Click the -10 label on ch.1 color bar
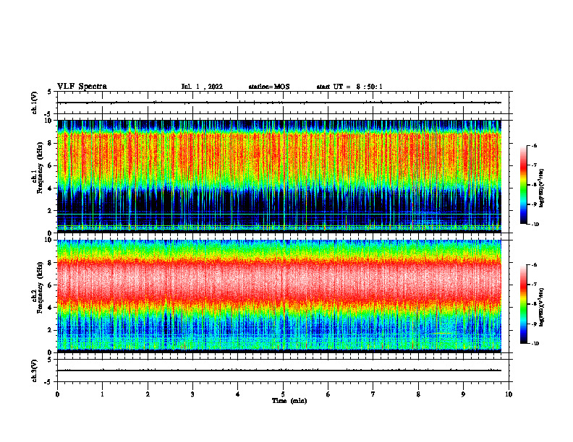 [x=535, y=225]
